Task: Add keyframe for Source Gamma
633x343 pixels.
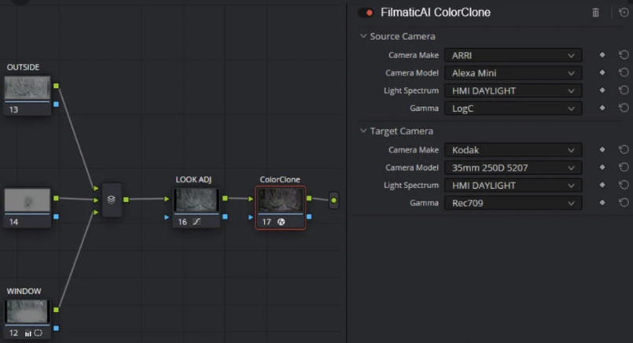Action: click(x=602, y=108)
